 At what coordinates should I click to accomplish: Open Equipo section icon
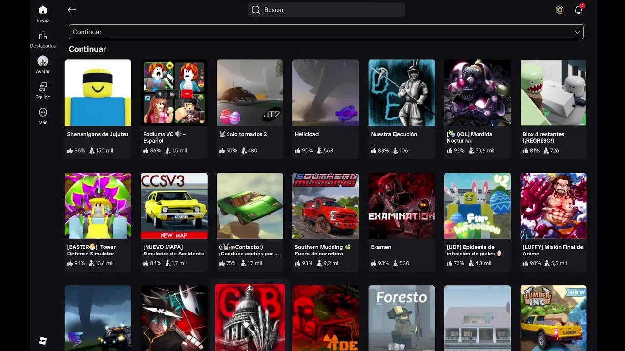43,87
